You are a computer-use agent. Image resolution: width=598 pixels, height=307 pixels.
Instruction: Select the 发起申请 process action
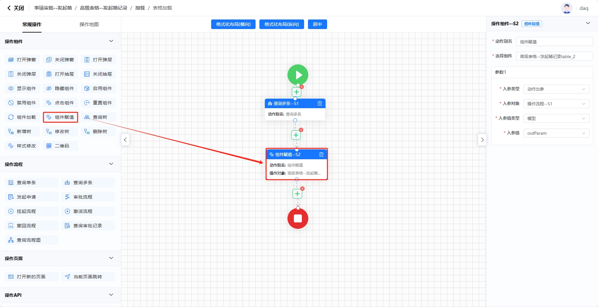coord(31,197)
